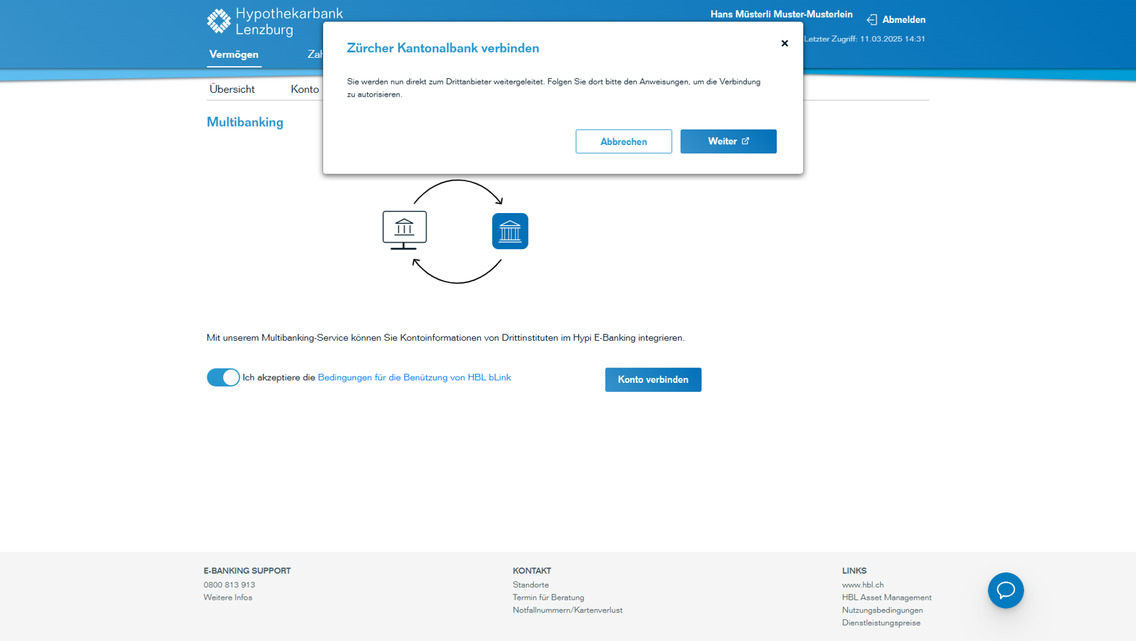Go to the Übersicht sub-tab
This screenshot has width=1136, height=641.
232,89
